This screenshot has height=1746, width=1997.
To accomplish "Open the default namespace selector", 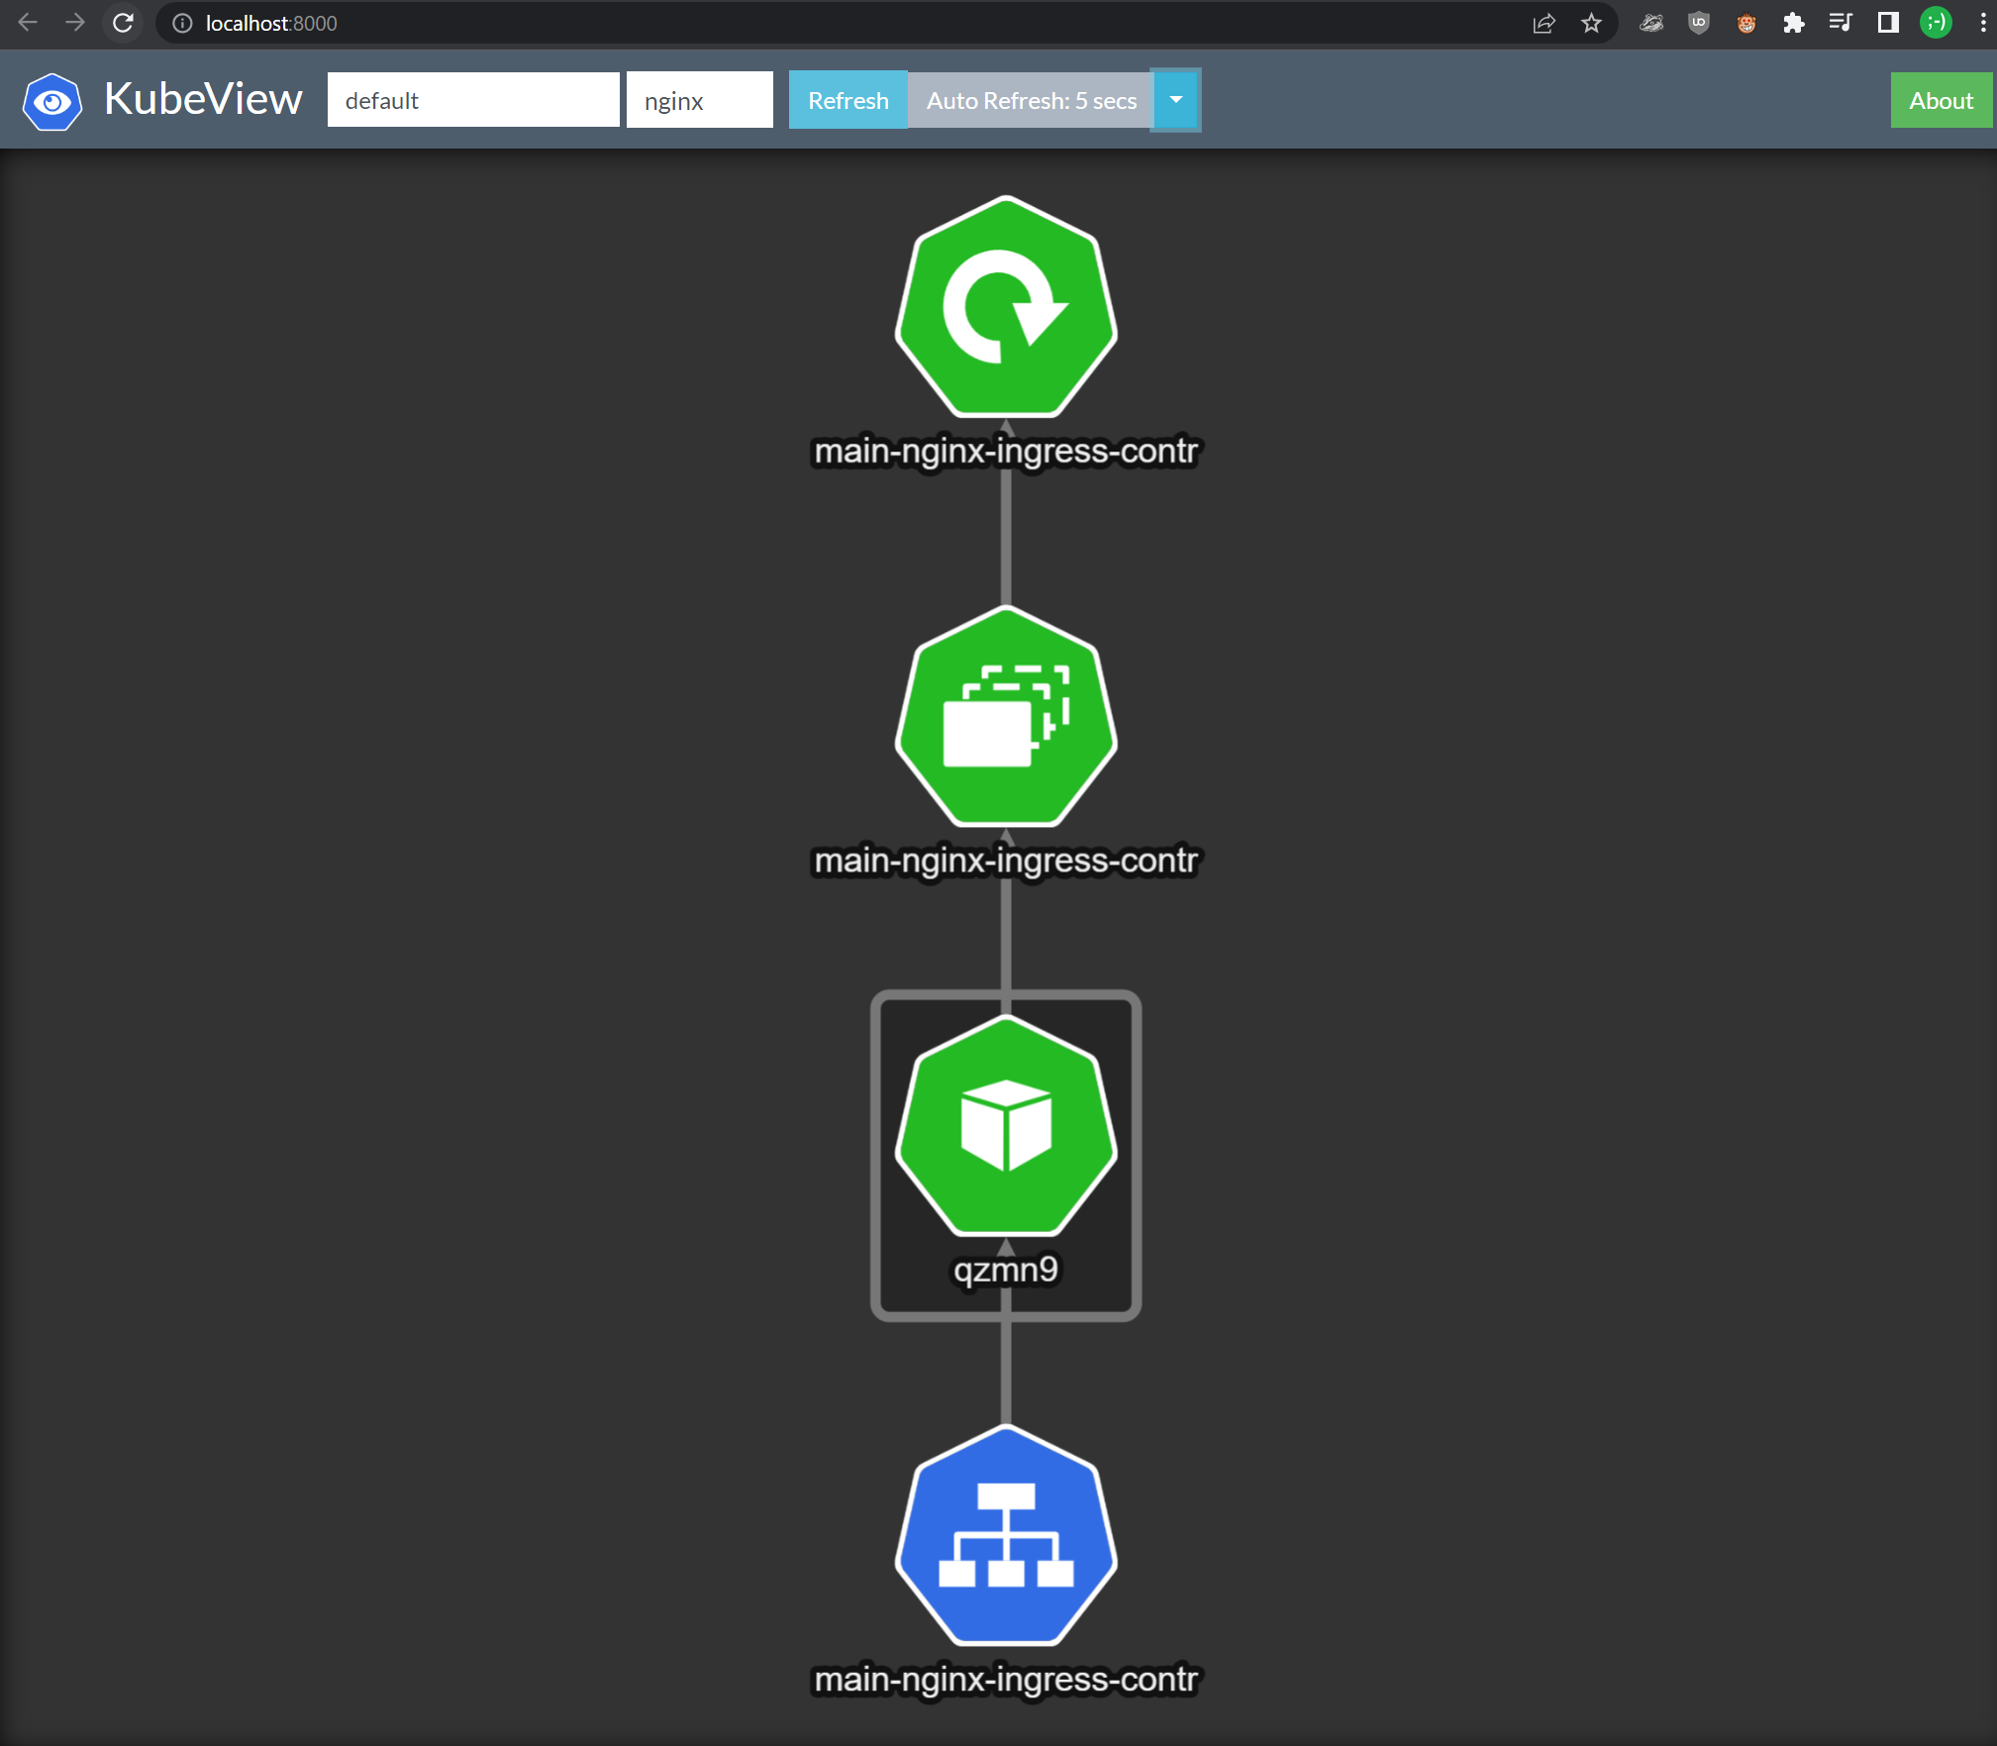I will [x=473, y=100].
